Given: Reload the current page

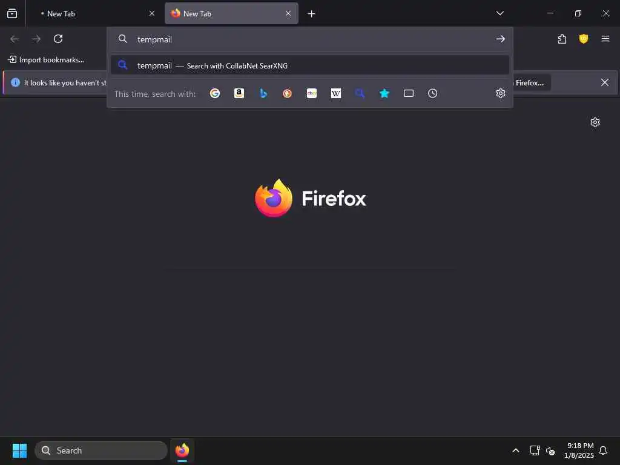Looking at the screenshot, I should pyautogui.click(x=58, y=39).
